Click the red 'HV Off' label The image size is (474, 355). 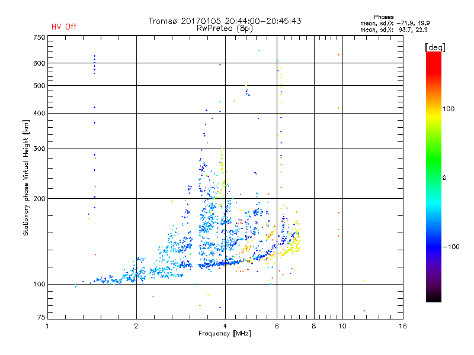click(64, 27)
